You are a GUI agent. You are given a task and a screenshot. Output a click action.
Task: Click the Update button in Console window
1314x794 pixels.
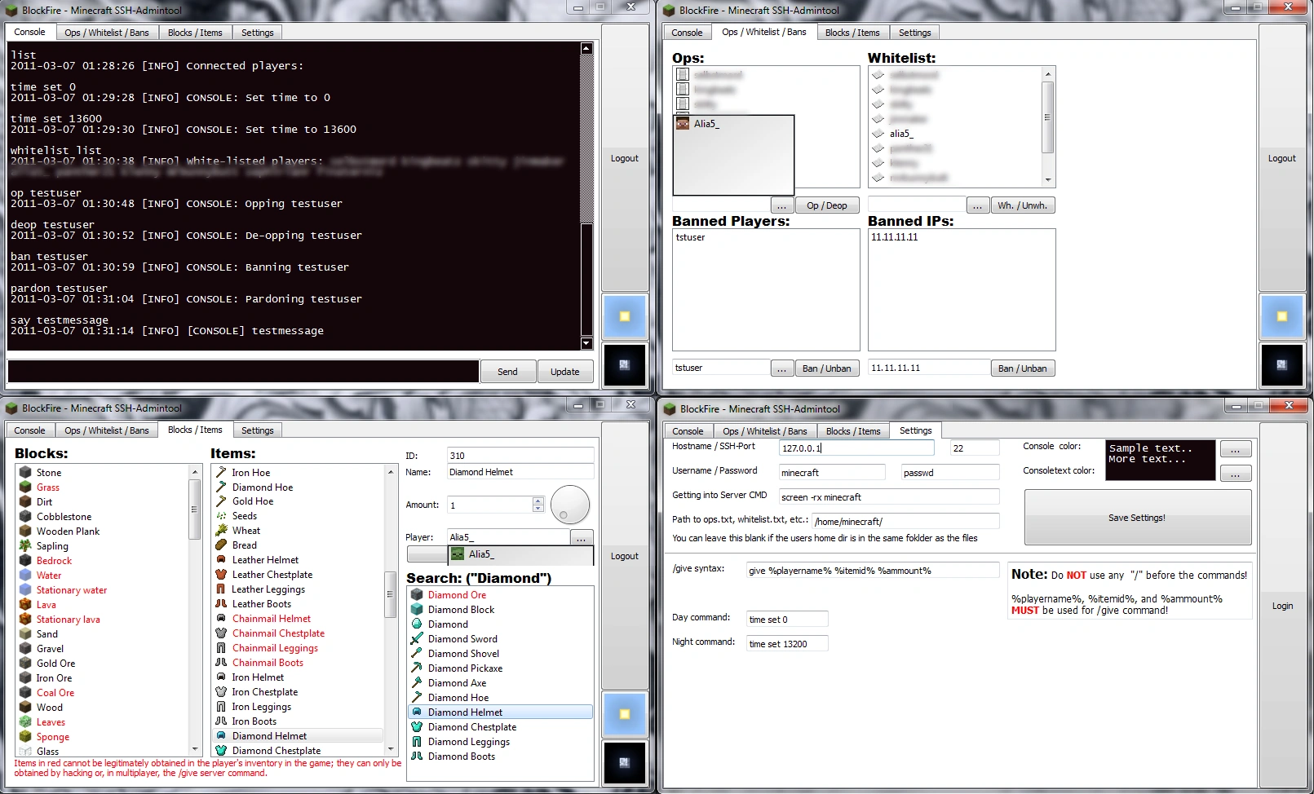click(x=565, y=372)
